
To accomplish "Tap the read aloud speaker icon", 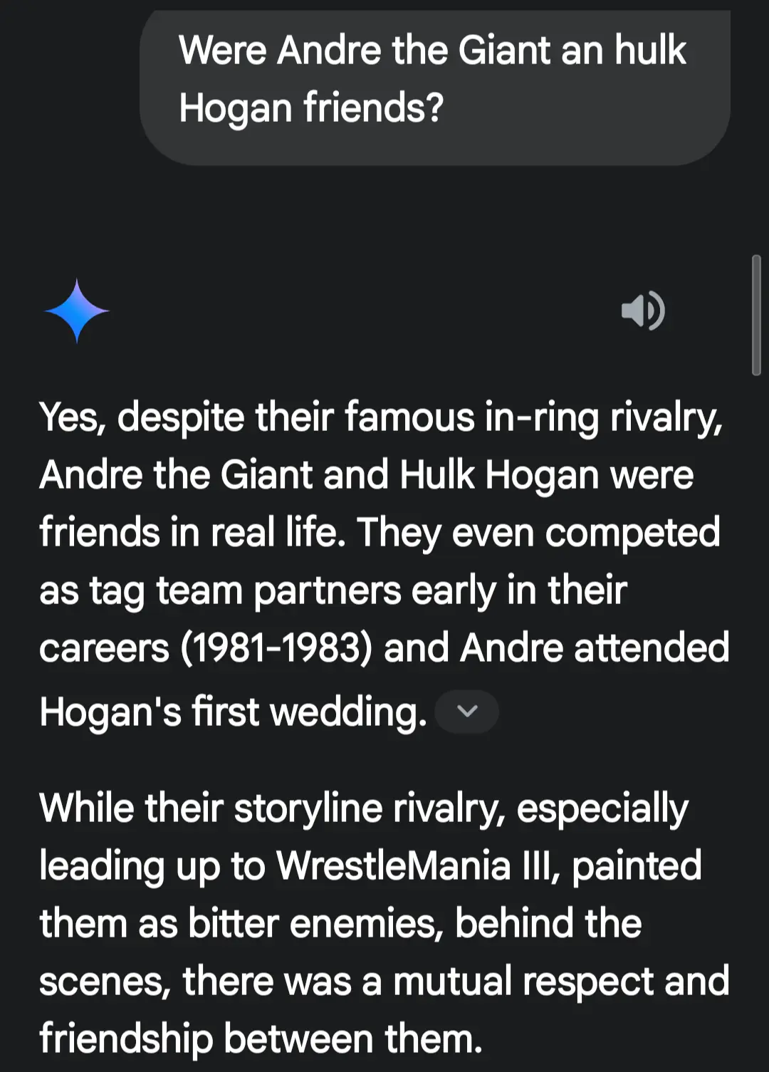I will (642, 311).
